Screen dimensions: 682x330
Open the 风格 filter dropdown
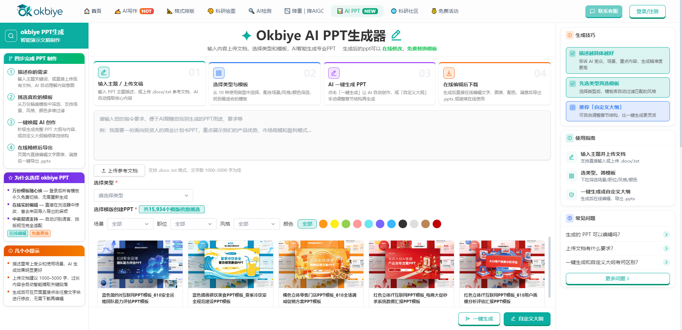[x=257, y=224]
